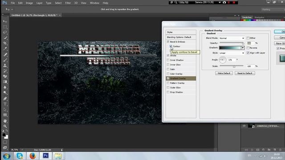Toggle the Contour checkbox
This screenshot has height=160, width=285.
click(x=171, y=46)
